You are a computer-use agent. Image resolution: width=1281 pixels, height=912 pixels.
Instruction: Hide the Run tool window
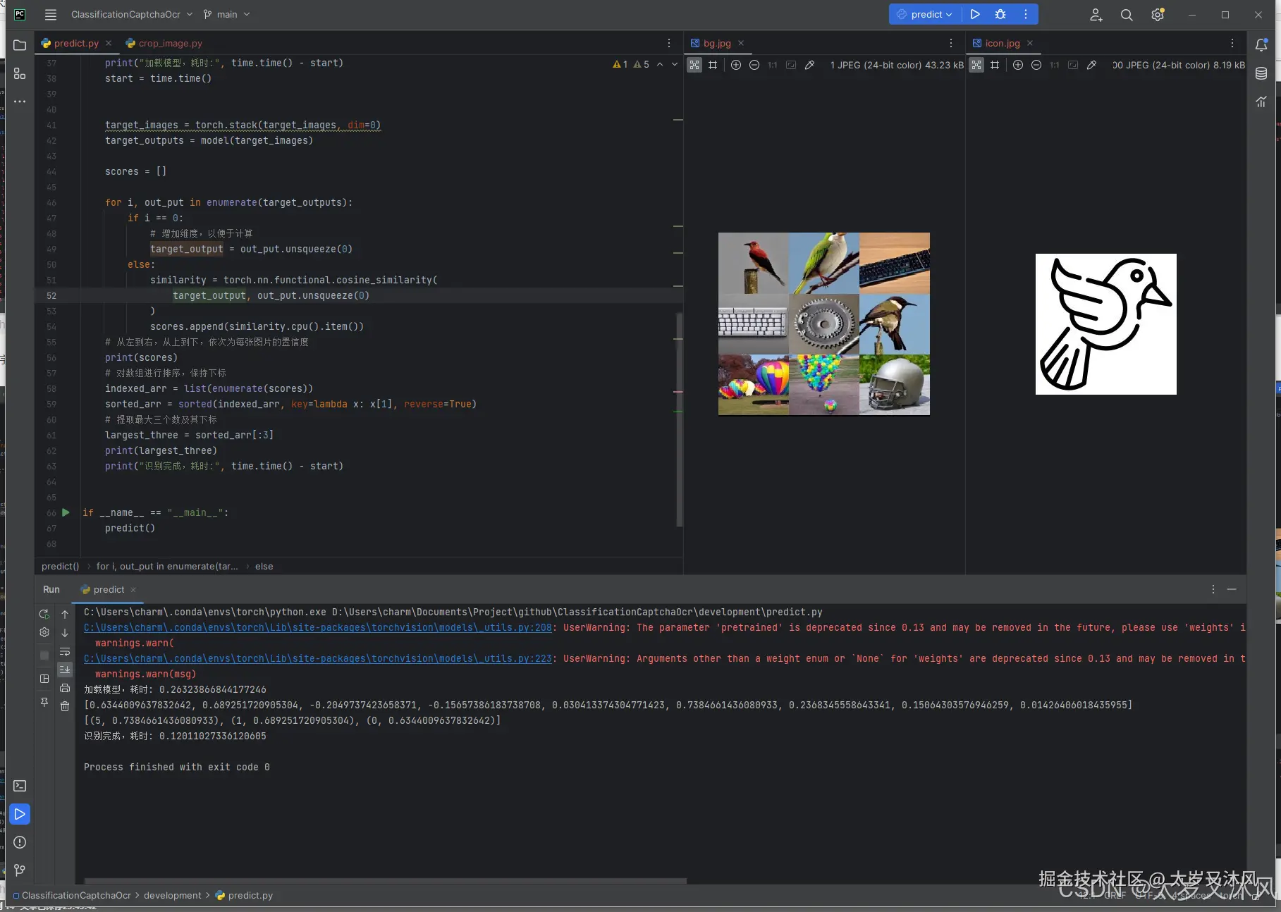(1232, 589)
